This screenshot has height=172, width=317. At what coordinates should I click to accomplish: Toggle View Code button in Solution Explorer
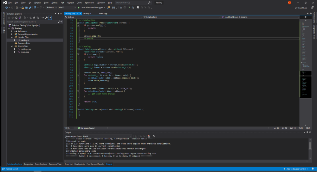[x=42, y=18]
